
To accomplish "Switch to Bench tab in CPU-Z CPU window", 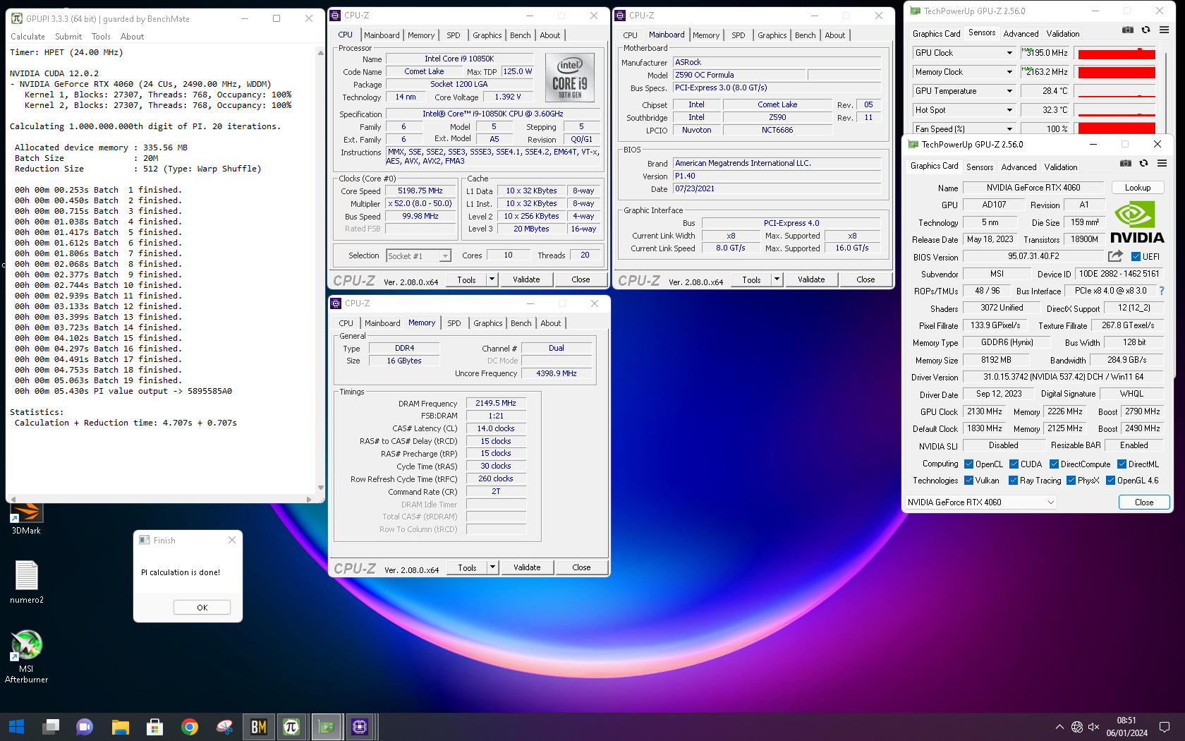I will click(520, 35).
